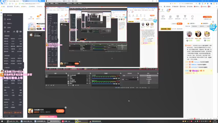This screenshot has height=123, width=218.
Task: Move the selected scene up
Action: (51, 85)
